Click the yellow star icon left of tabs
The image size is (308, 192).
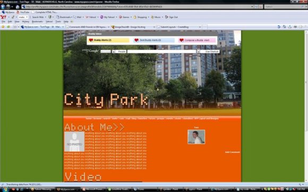click(3, 27)
